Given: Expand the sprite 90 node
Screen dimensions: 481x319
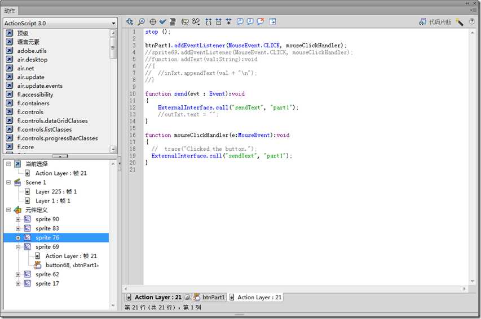Looking at the screenshot, I should tap(18, 219).
